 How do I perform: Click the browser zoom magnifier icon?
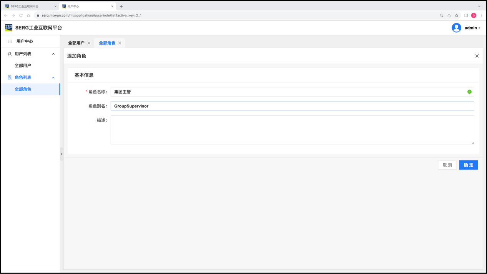tap(441, 15)
